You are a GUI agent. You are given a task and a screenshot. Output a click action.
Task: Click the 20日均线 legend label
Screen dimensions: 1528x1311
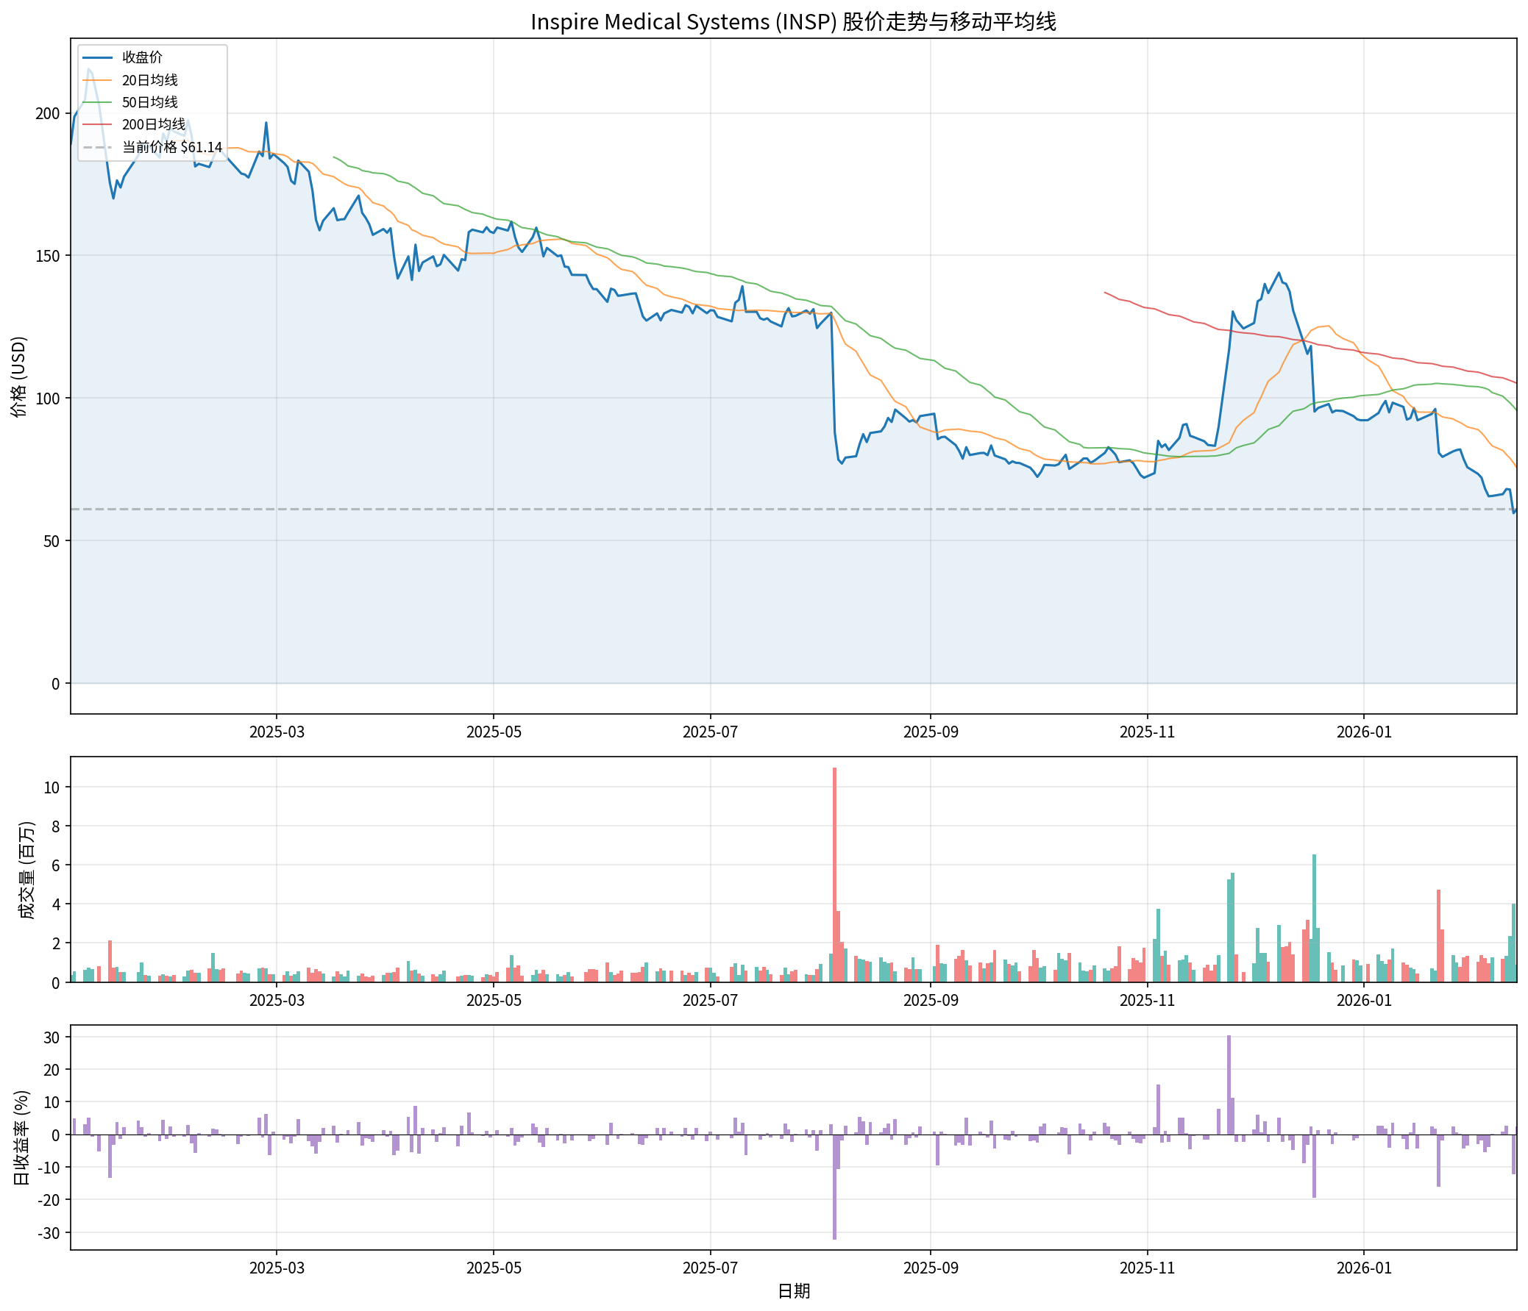click(149, 80)
